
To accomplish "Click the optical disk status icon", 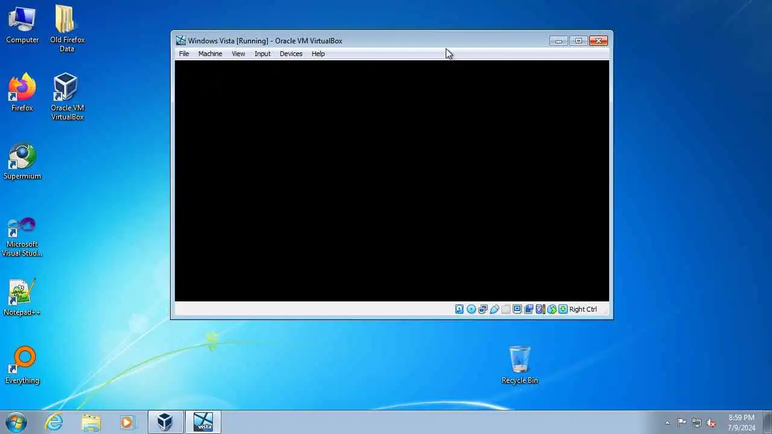I will (471, 309).
